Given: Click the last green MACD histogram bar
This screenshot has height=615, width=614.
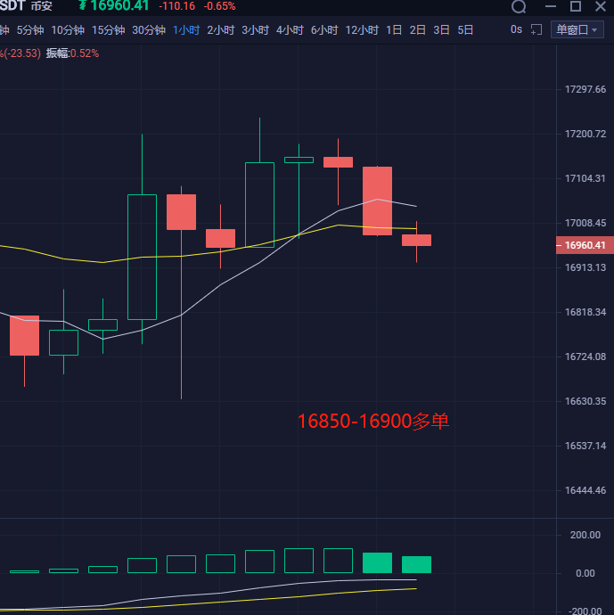Looking at the screenshot, I should (416, 564).
